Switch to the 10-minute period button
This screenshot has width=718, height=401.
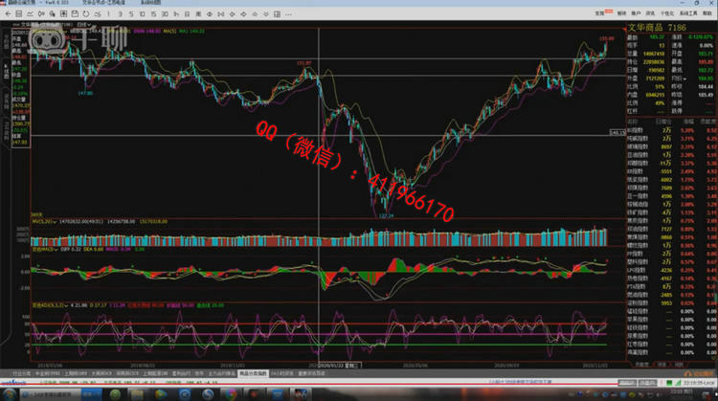pos(143,14)
